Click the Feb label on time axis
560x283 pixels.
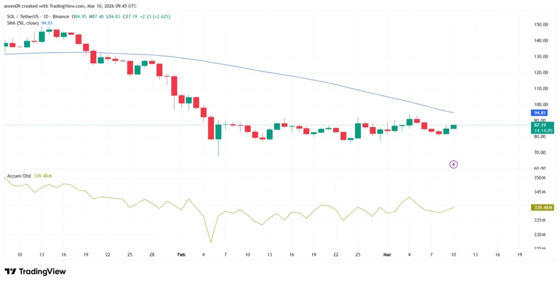point(182,254)
